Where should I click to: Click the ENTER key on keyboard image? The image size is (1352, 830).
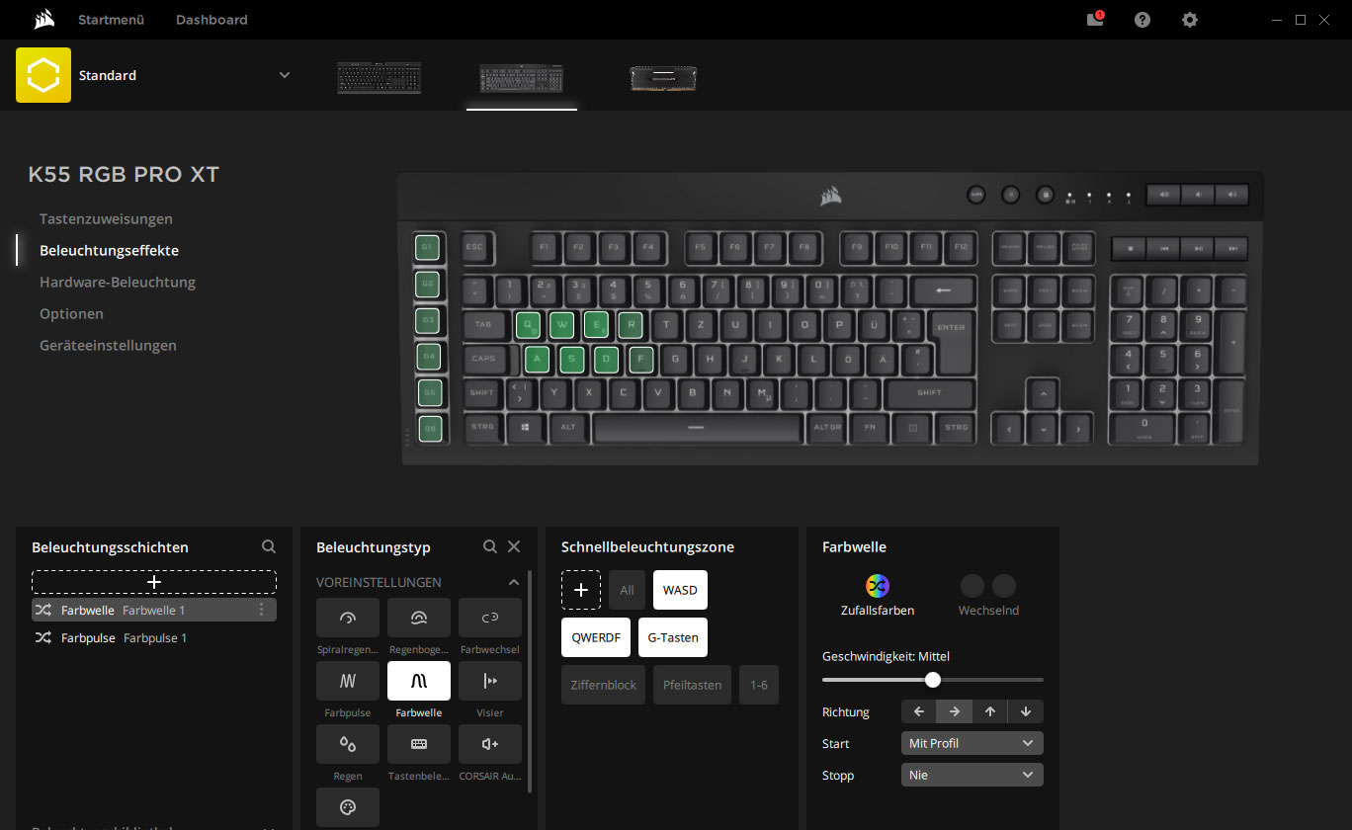point(952,341)
